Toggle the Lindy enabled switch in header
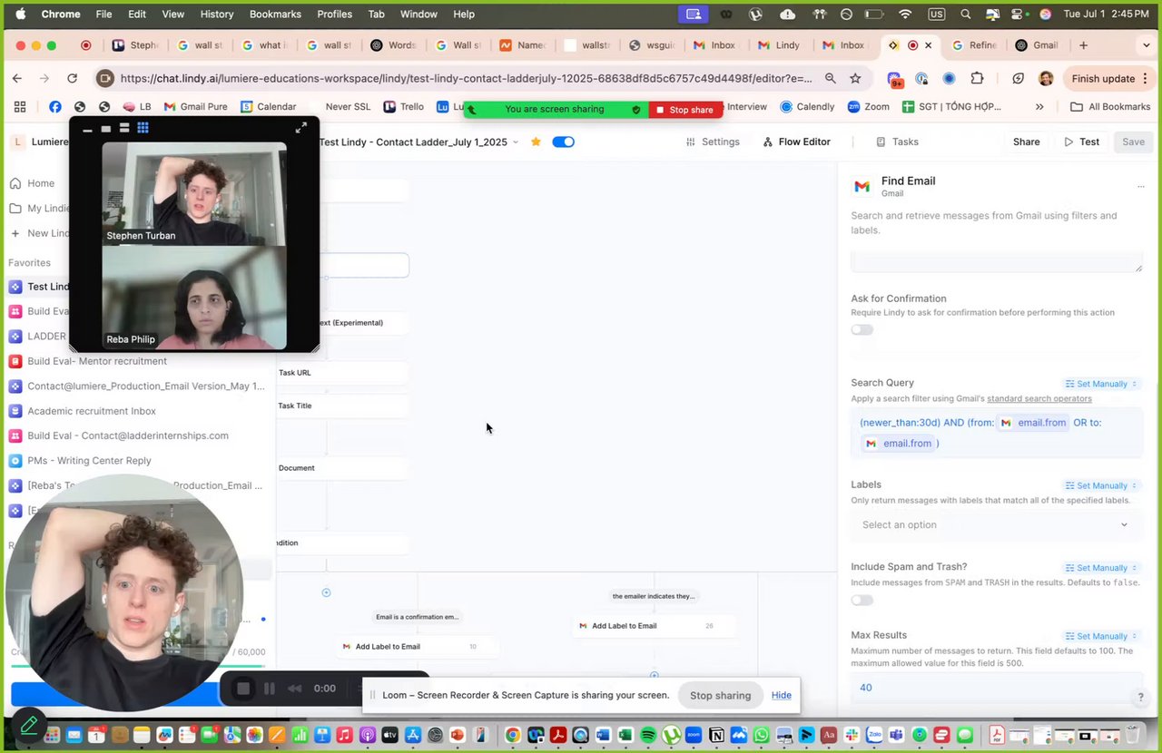 pos(564,142)
